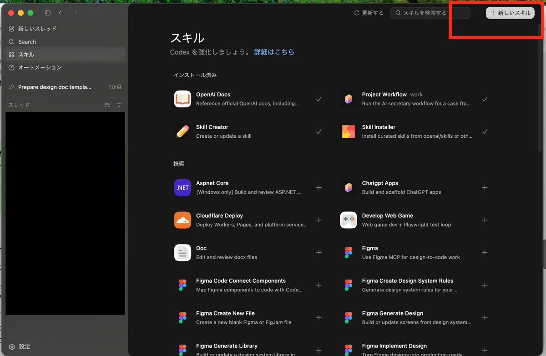Toggle the Skill Installer installed checkmark
The image size is (546, 356).
[x=485, y=131]
